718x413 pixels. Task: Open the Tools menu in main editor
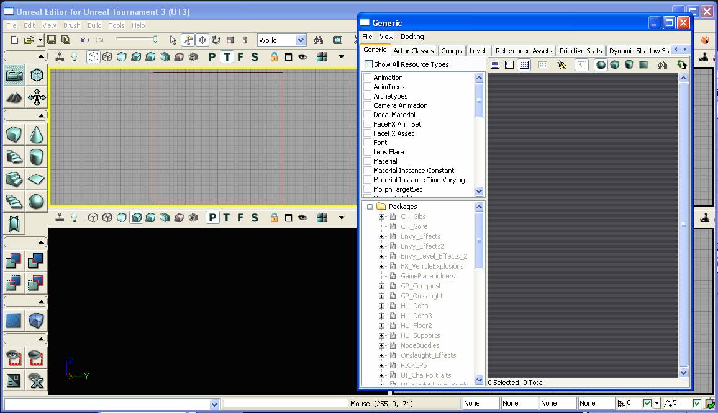(x=116, y=25)
